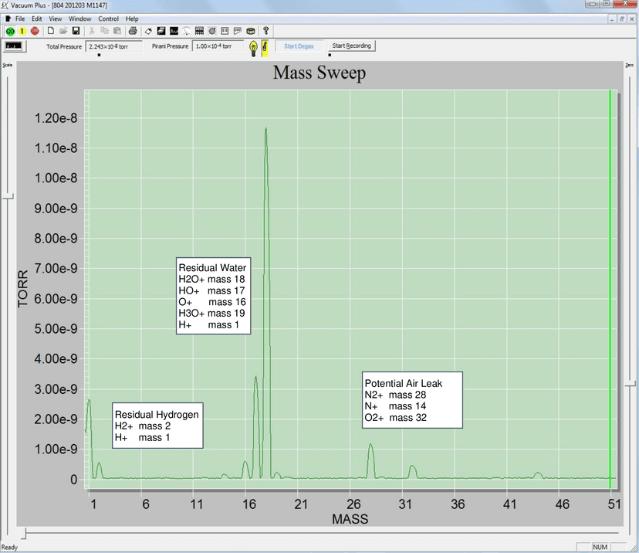This screenshot has width=639, height=553.
Task: Toggle the yellow 1 indicator near the Go button
Action: 22,31
